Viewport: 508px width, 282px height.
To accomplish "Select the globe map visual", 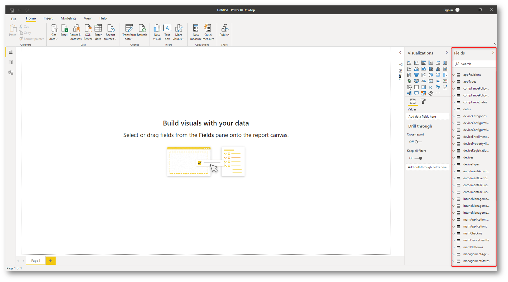I will 409,81.
